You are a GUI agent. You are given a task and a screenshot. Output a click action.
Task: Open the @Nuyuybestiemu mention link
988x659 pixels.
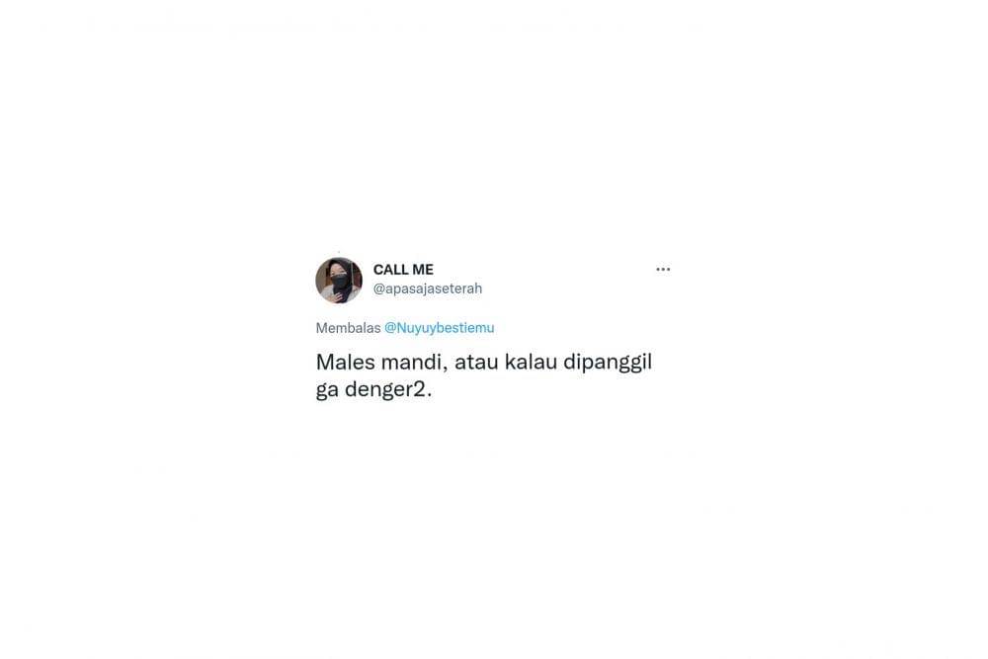point(440,328)
